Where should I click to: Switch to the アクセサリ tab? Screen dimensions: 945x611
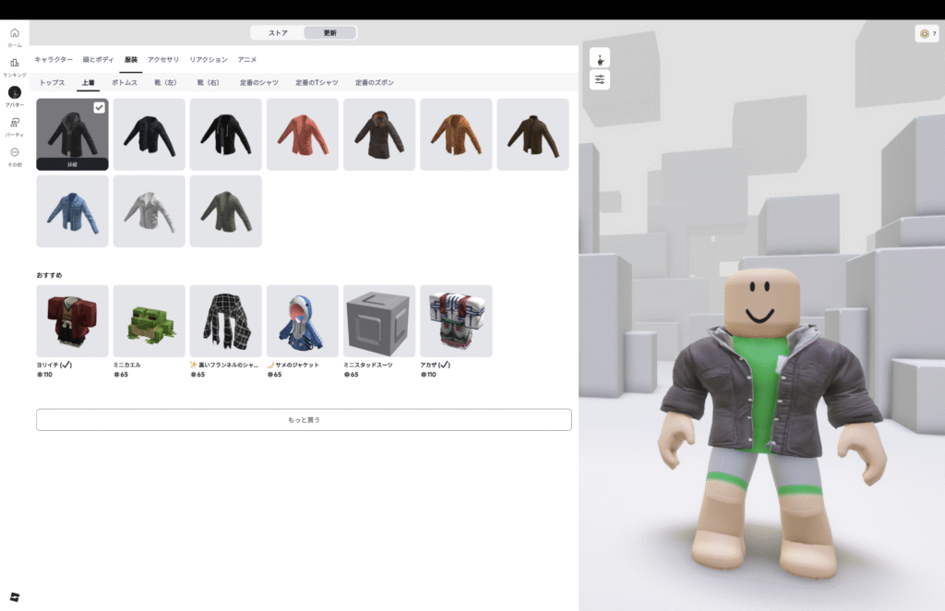coord(163,60)
